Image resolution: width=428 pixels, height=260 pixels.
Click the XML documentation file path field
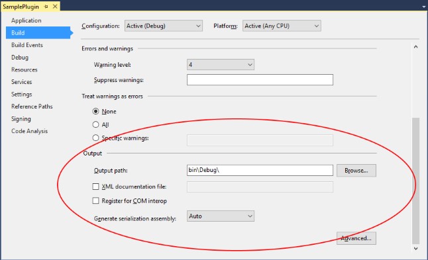[x=260, y=187]
